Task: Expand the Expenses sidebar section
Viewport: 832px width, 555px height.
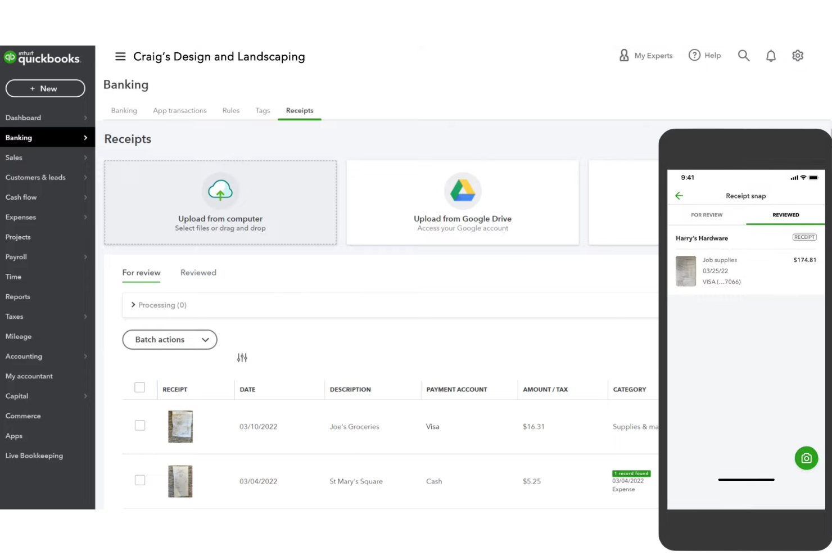Action: pos(21,217)
